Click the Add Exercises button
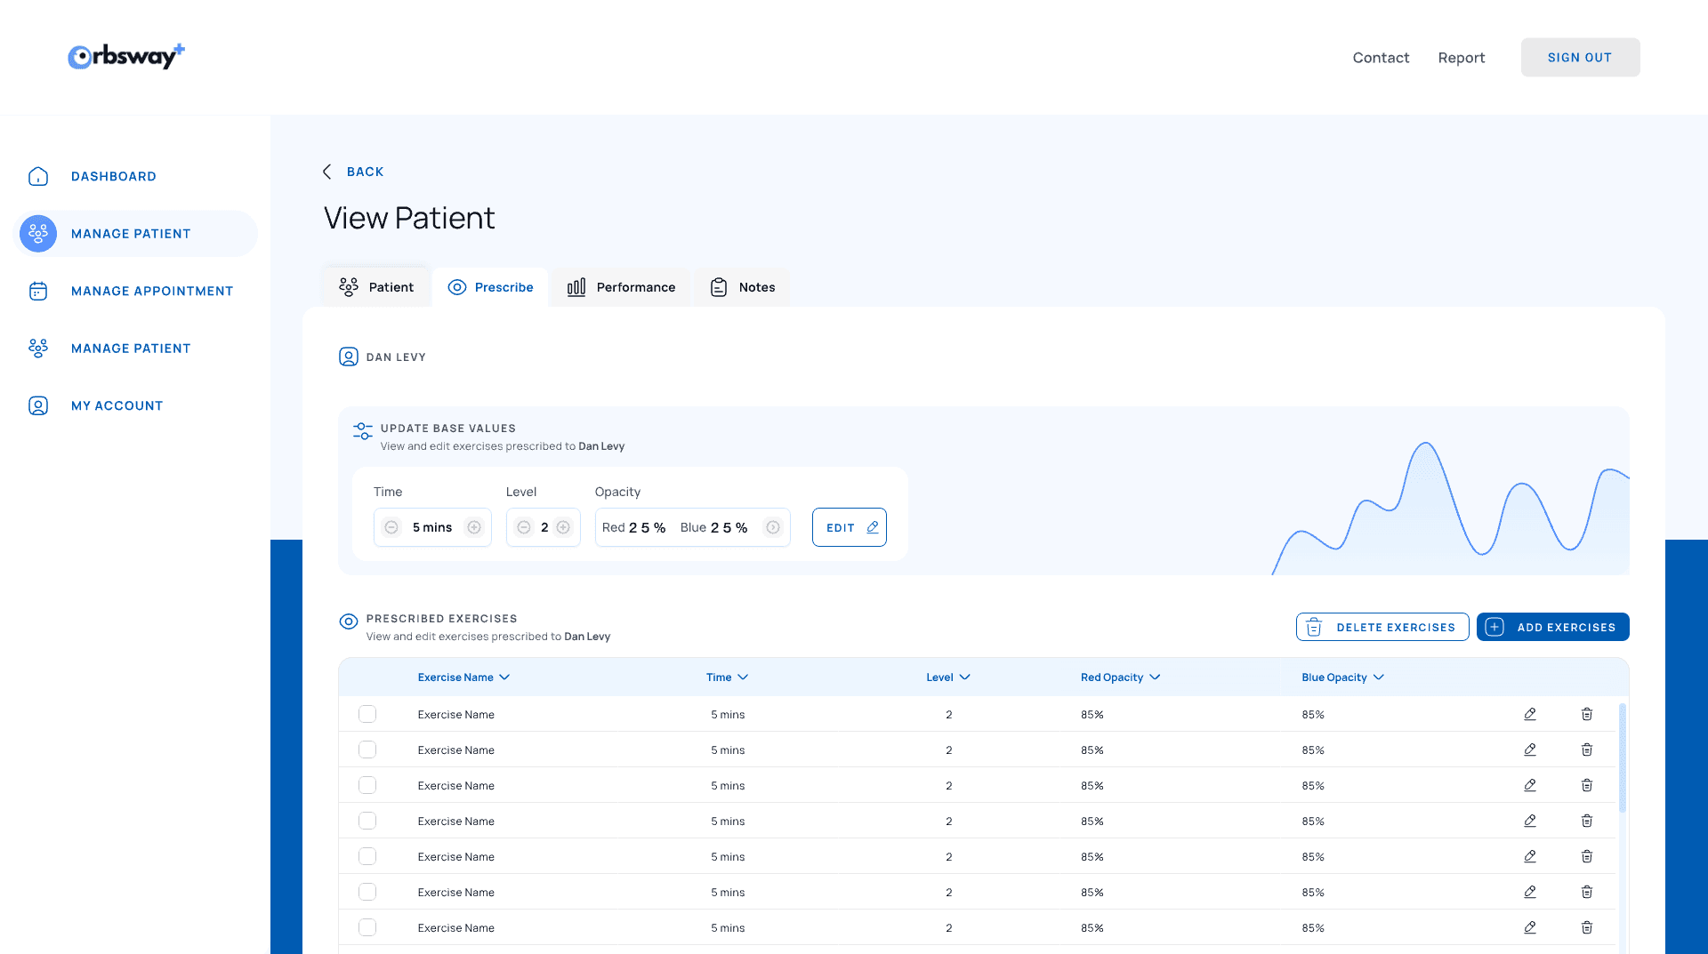1708x954 pixels. click(x=1553, y=627)
